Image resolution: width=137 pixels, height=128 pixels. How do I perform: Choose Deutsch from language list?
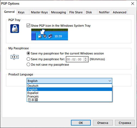[70, 86]
